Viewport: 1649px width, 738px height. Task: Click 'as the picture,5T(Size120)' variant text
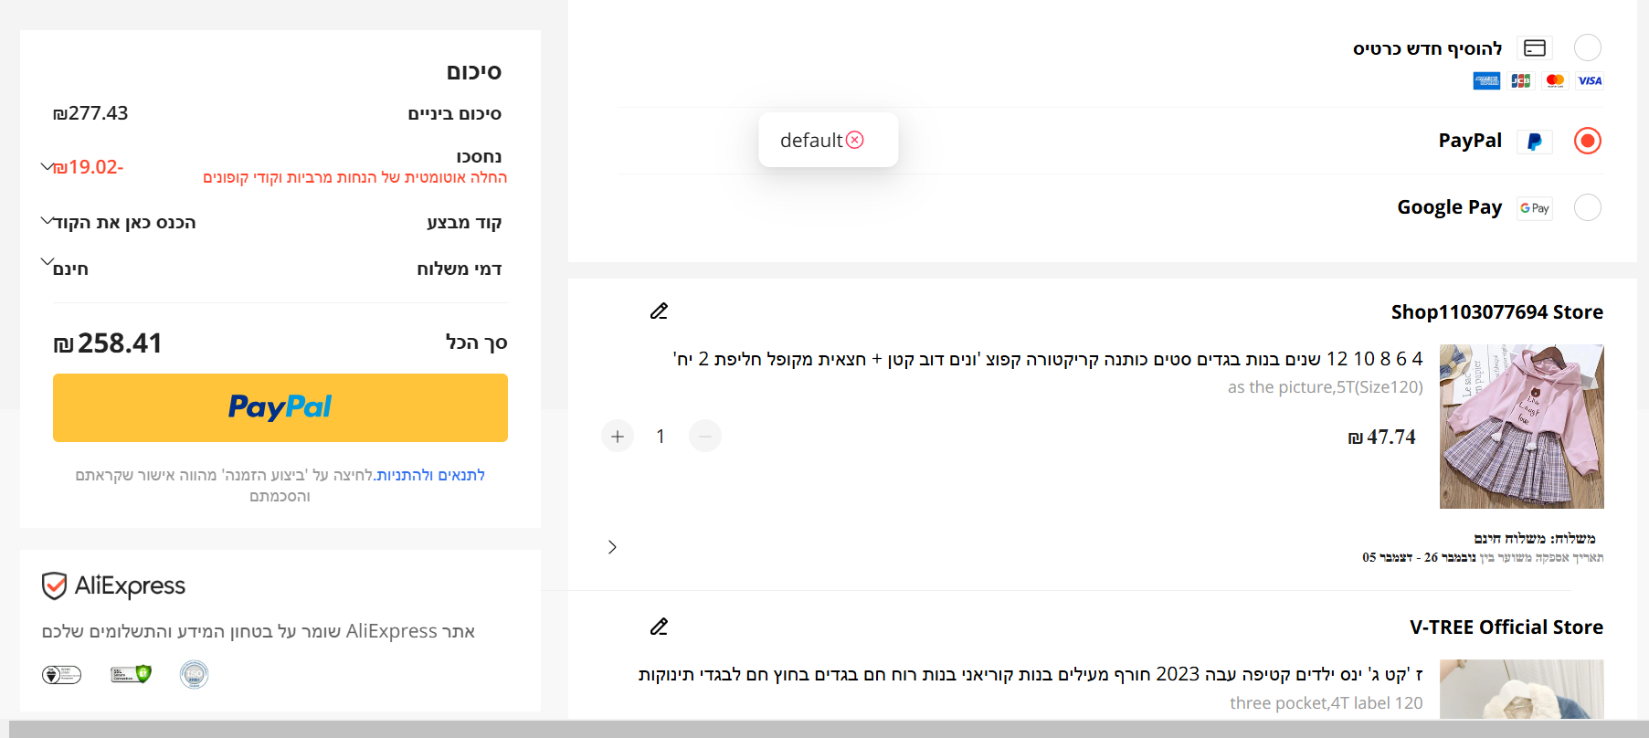click(x=1326, y=387)
